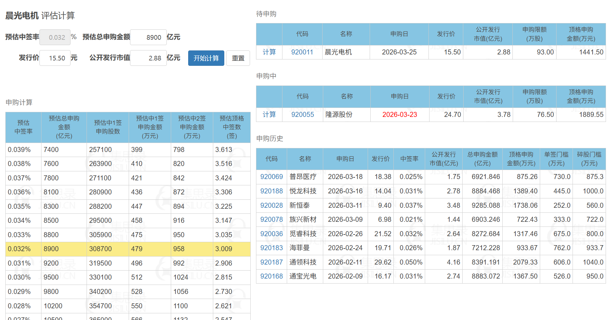Open 920168 通宝光电 code link
The width and height of the screenshot is (611, 320).
(271, 276)
